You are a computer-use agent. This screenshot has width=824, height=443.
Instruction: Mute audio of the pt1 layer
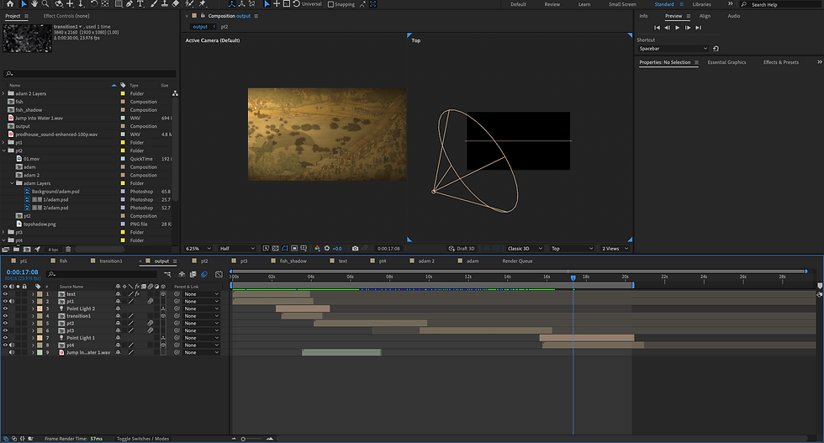pyautogui.click(x=12, y=302)
